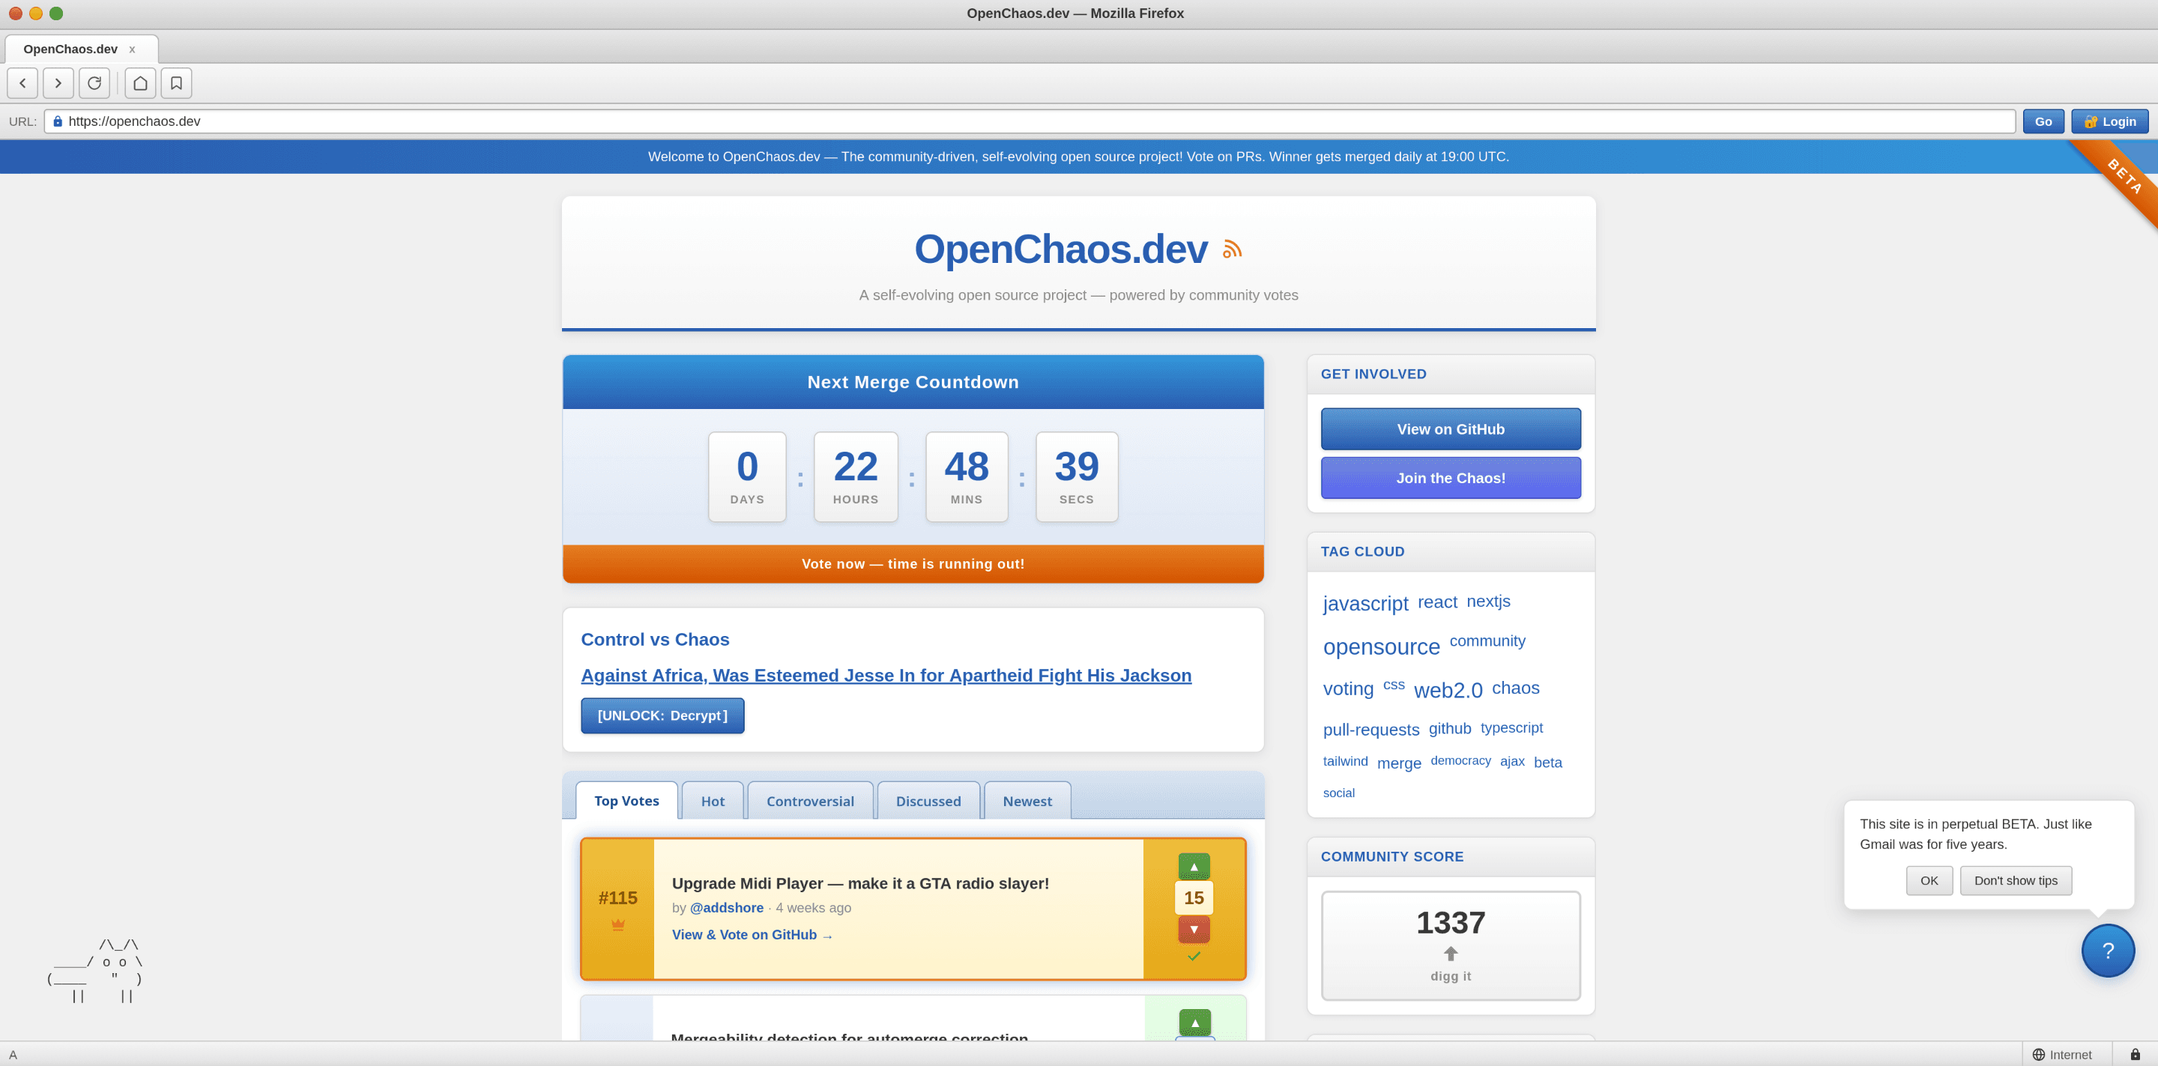Reload the current page

coord(94,83)
